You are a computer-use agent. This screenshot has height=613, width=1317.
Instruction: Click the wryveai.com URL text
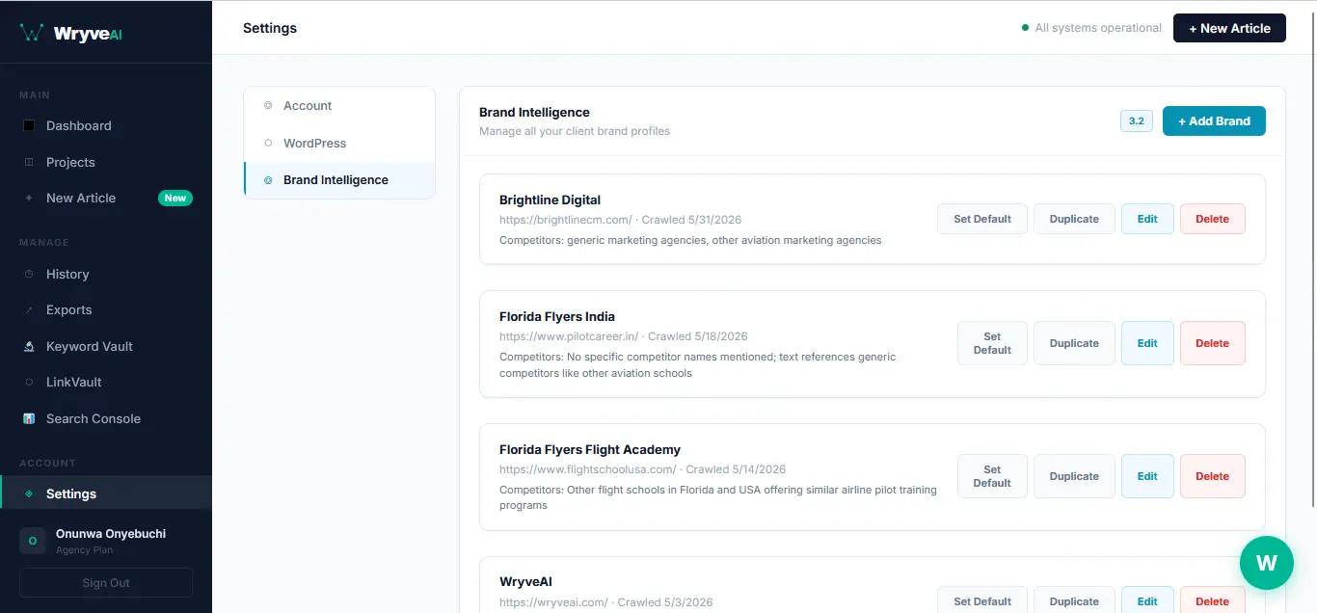point(553,602)
